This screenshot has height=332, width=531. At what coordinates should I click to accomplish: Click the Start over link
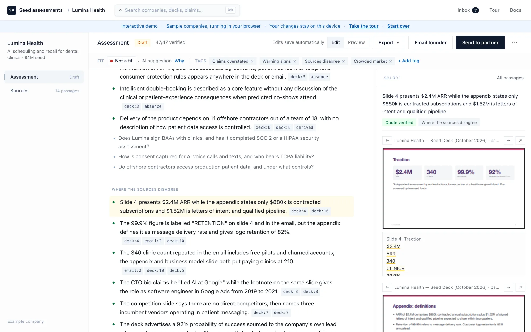(x=398, y=26)
